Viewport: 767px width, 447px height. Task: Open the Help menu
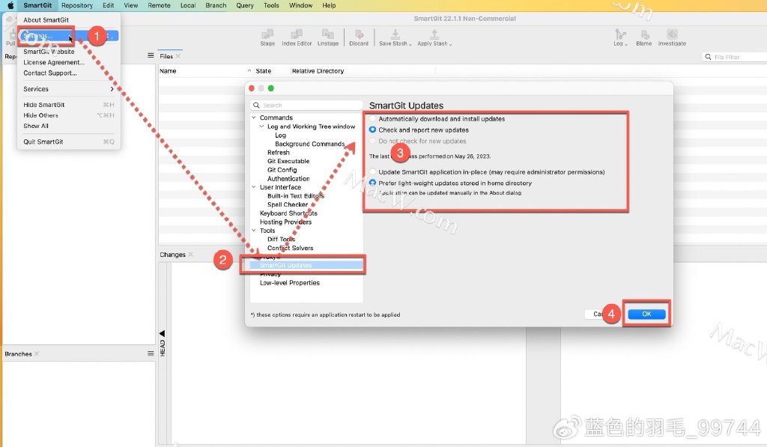coord(329,5)
